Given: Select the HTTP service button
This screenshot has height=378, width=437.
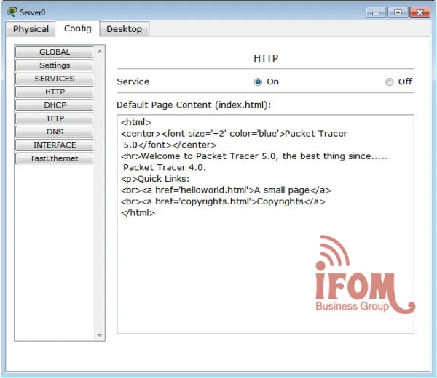Looking at the screenshot, I should 55,92.
